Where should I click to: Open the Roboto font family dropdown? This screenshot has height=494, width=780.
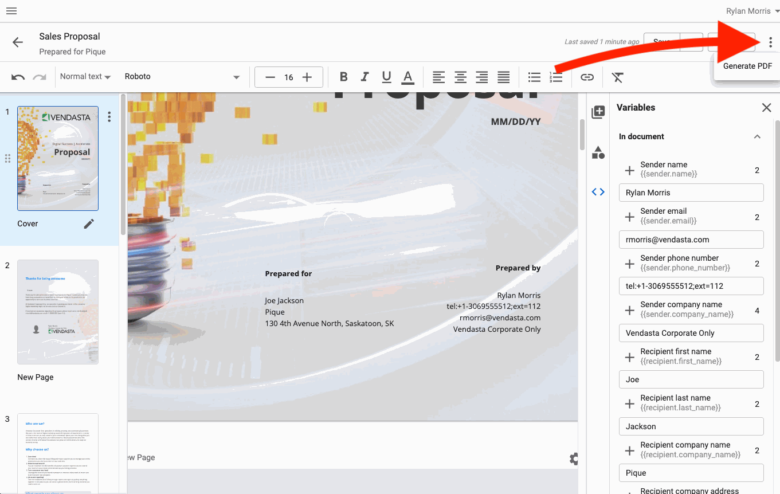tap(182, 76)
